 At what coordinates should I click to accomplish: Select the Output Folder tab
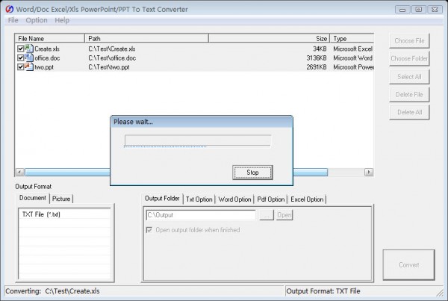pos(162,199)
